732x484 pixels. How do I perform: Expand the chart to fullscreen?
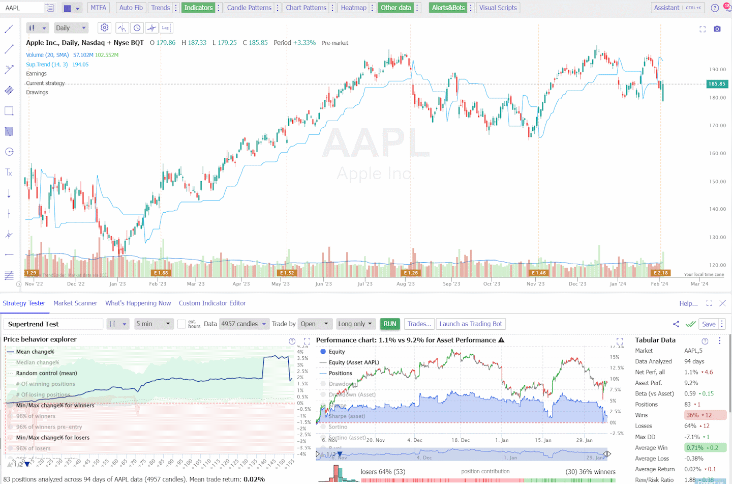coord(703,30)
